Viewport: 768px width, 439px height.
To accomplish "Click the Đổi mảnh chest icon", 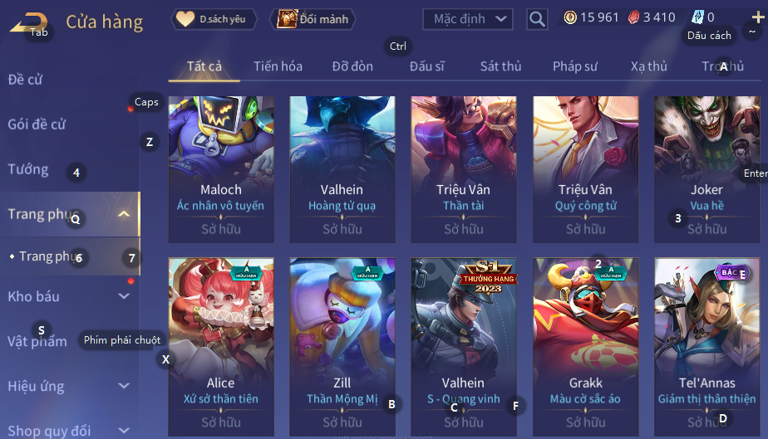I will [287, 19].
